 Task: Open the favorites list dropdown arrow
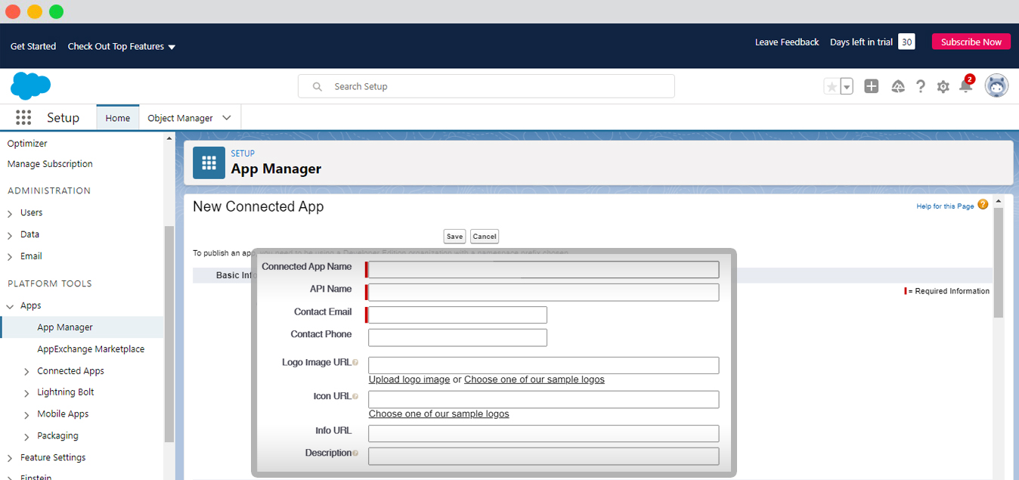[x=847, y=87]
